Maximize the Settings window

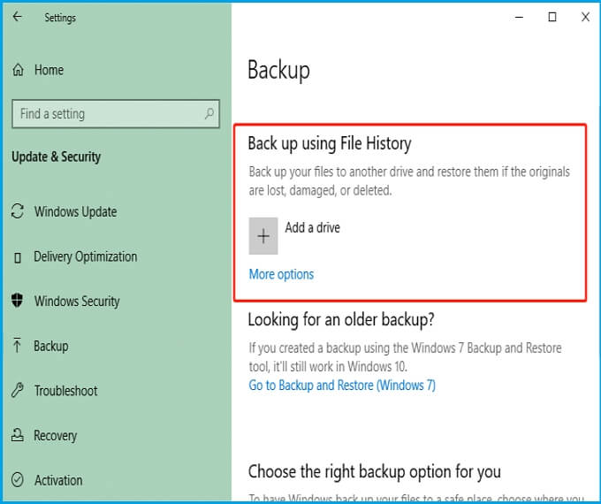pyautogui.click(x=552, y=17)
